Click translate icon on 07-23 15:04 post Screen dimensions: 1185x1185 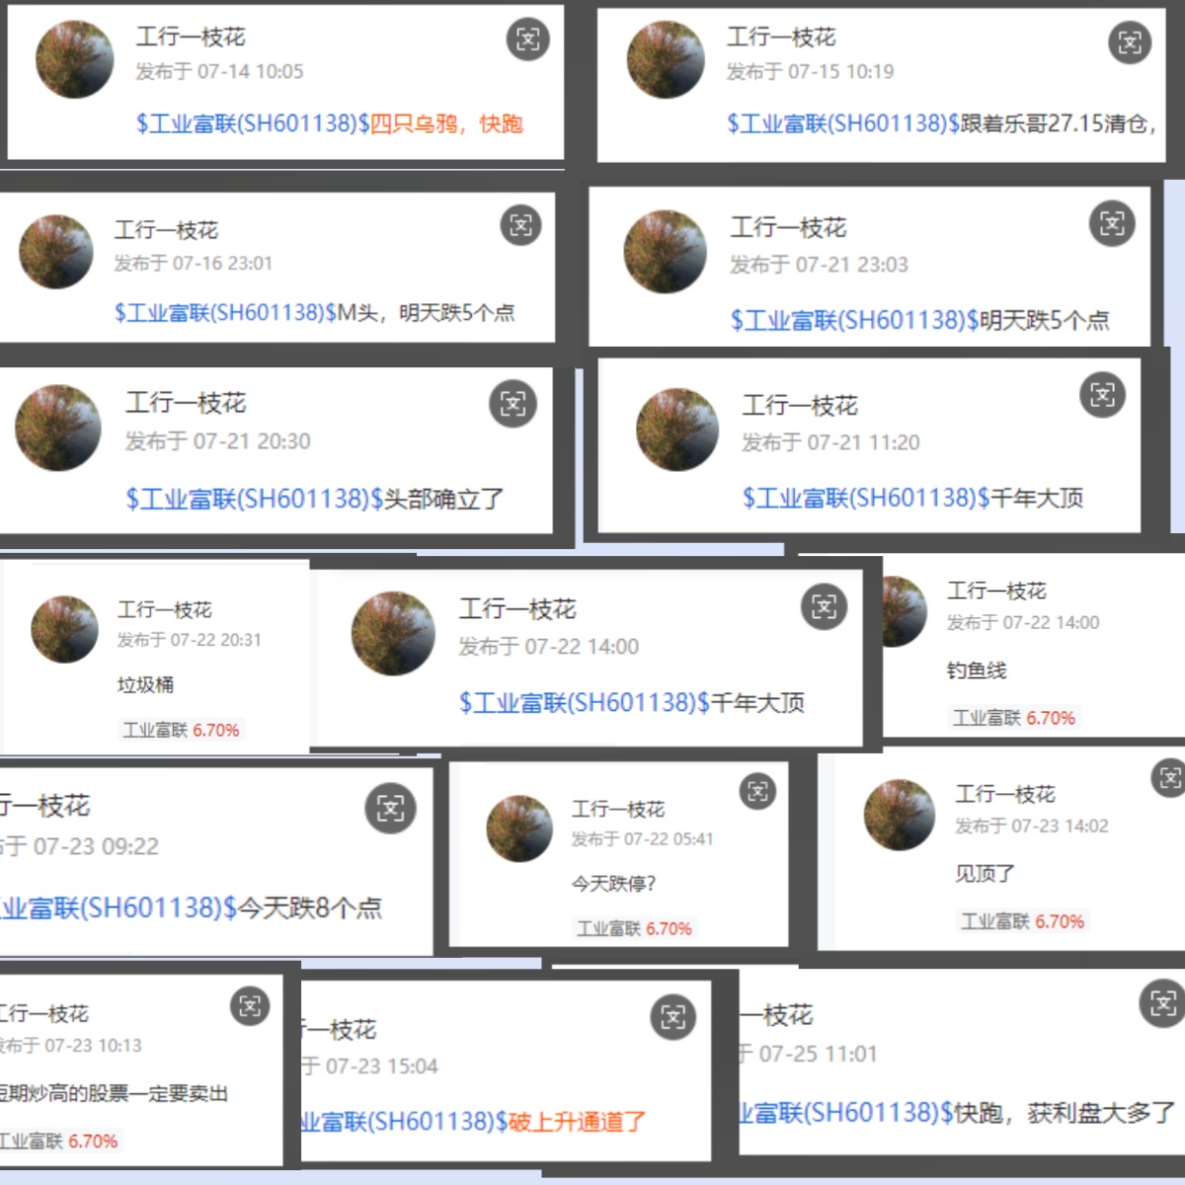[673, 1017]
